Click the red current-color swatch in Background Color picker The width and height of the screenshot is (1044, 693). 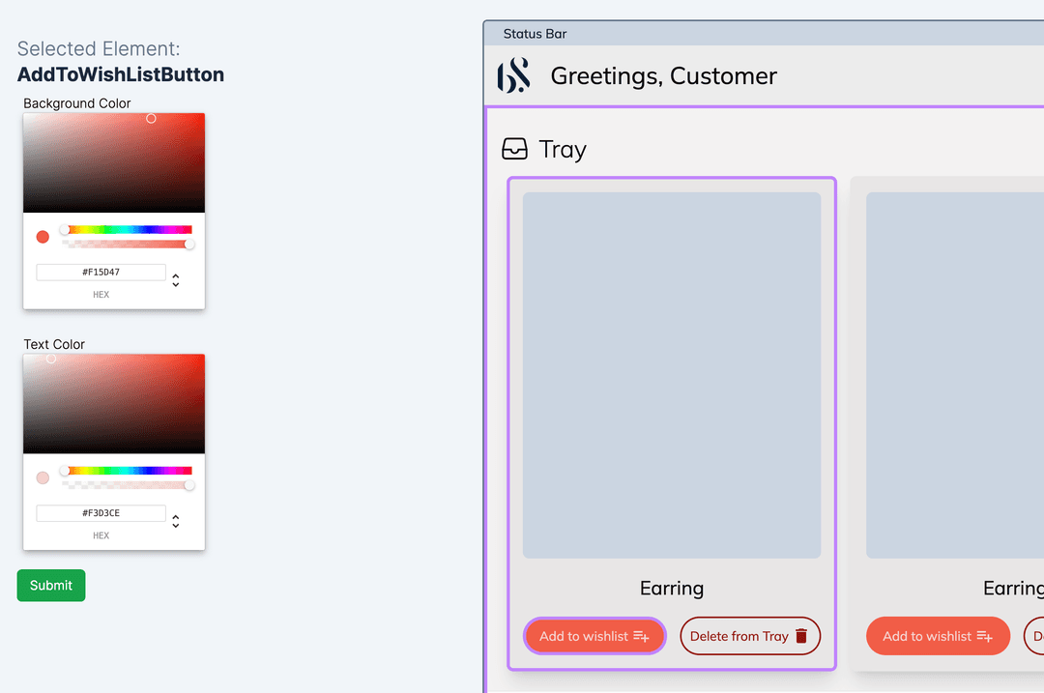coord(42,235)
